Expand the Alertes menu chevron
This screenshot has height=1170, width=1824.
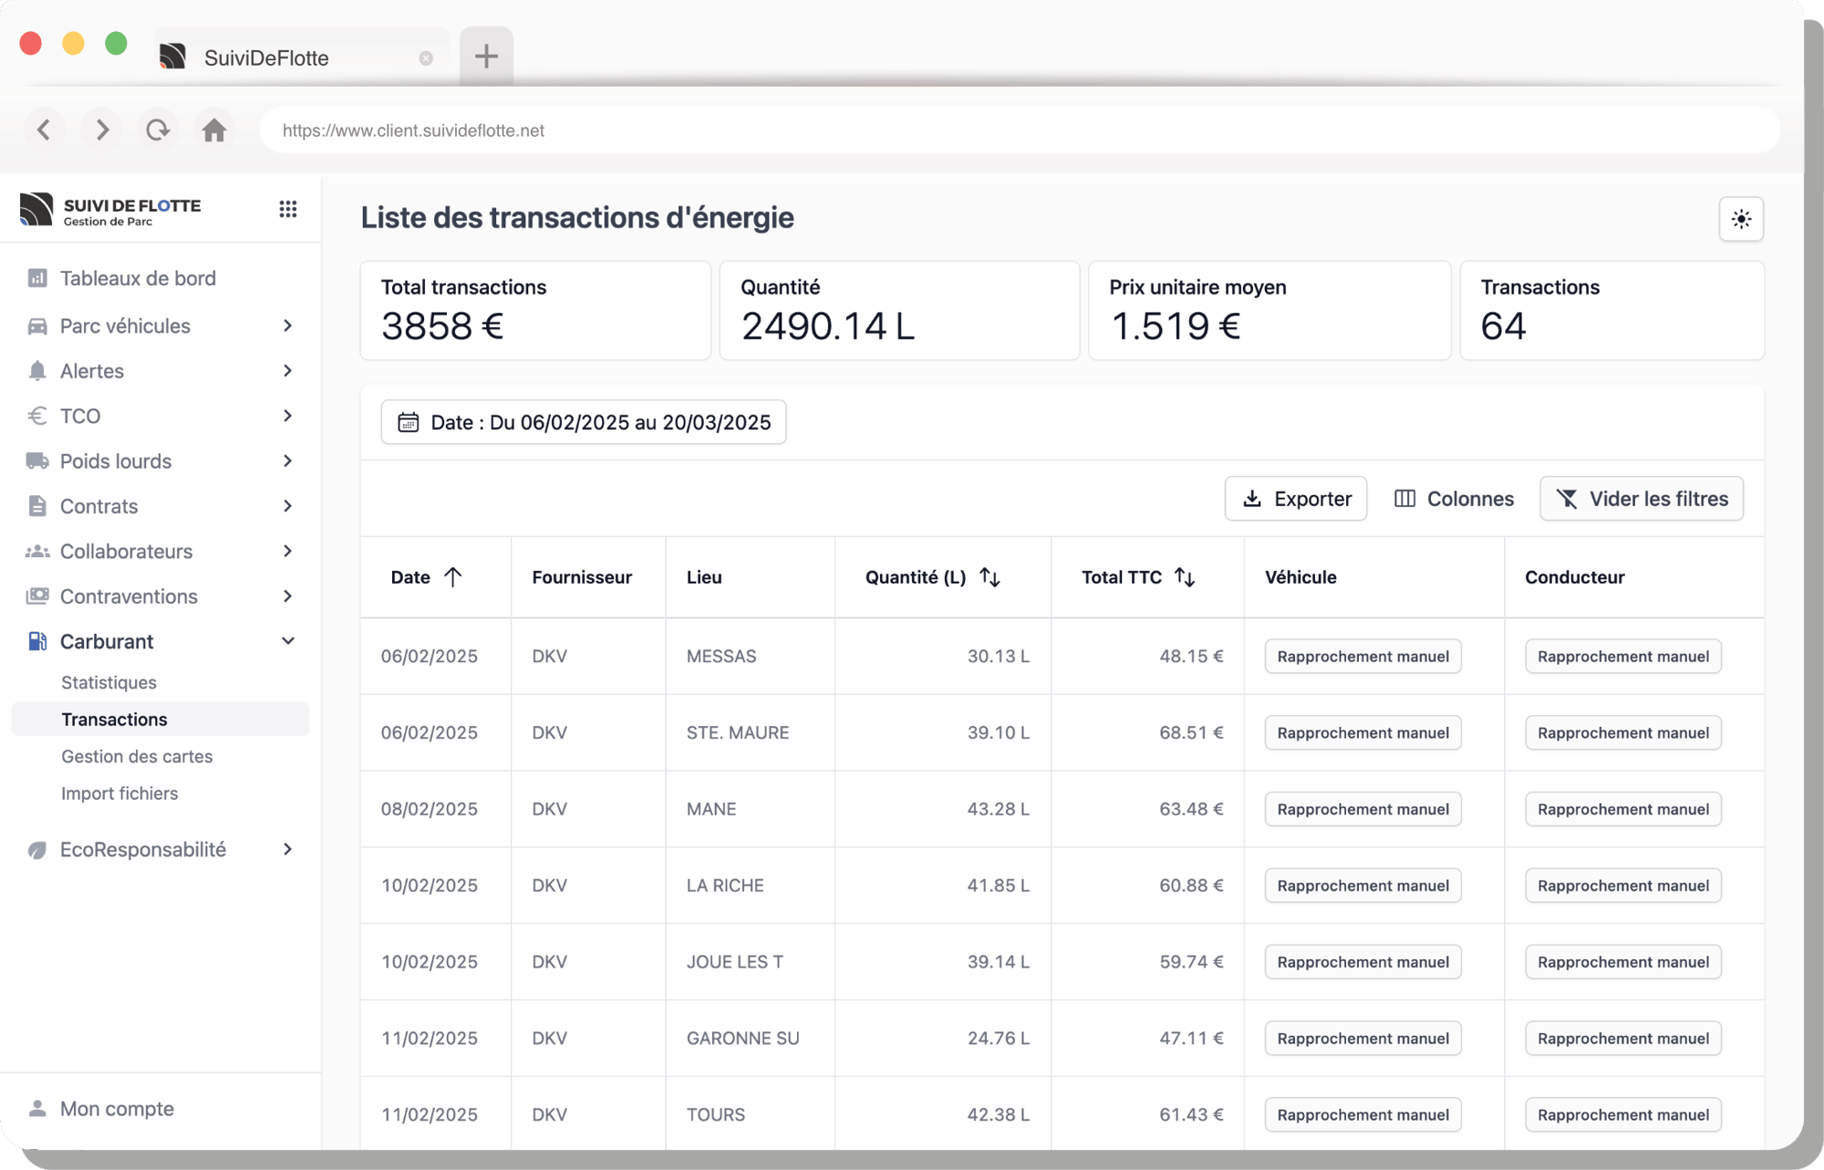[x=287, y=370]
